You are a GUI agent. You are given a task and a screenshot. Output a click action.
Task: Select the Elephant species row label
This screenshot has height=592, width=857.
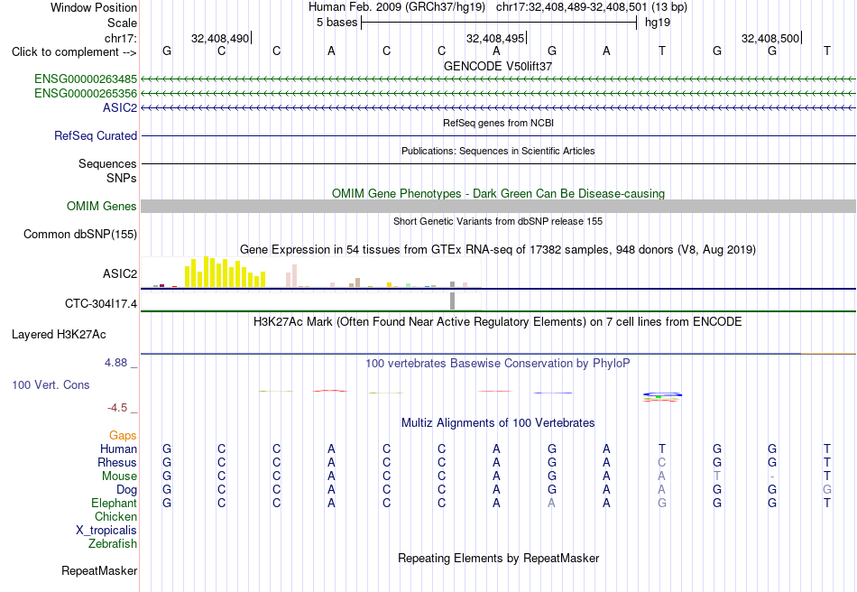[115, 503]
